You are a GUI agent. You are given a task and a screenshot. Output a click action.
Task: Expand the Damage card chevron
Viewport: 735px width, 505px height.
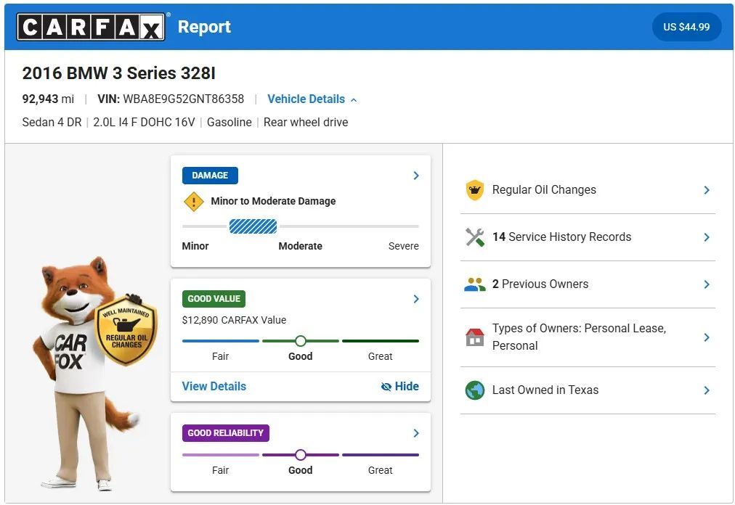[x=415, y=175]
